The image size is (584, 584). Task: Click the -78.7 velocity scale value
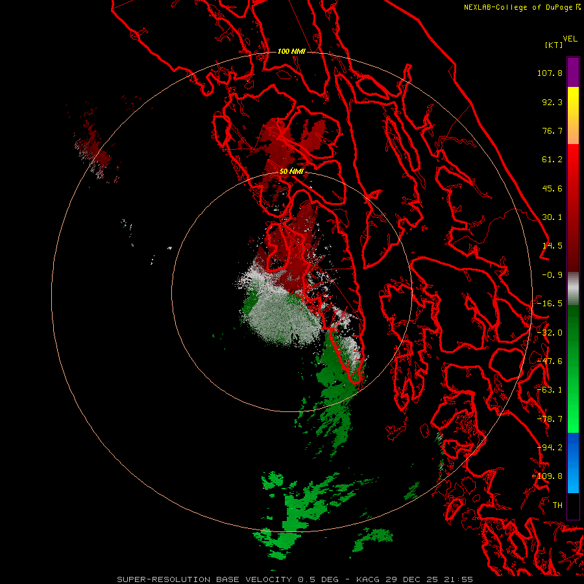[x=550, y=419]
